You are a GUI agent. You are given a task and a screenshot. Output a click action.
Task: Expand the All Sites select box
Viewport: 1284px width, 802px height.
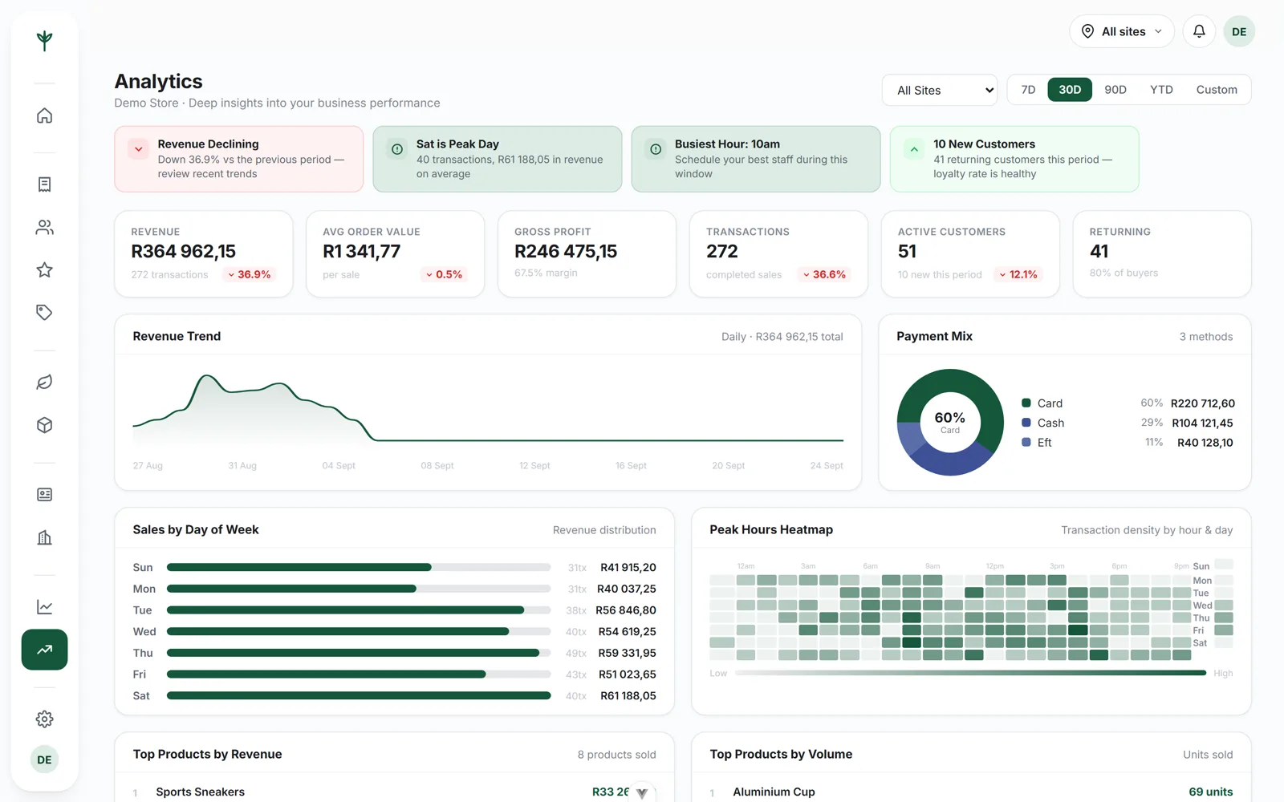(940, 90)
